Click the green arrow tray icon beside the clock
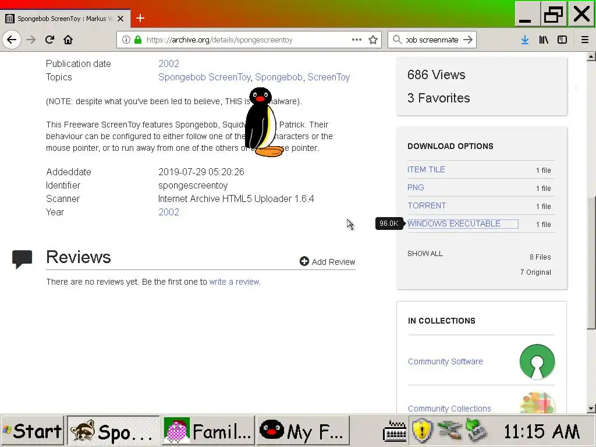 tap(476, 431)
